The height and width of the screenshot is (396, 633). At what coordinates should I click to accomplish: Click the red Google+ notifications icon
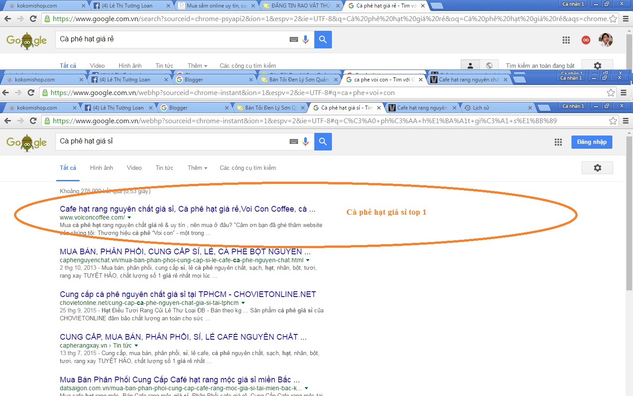coord(586,40)
